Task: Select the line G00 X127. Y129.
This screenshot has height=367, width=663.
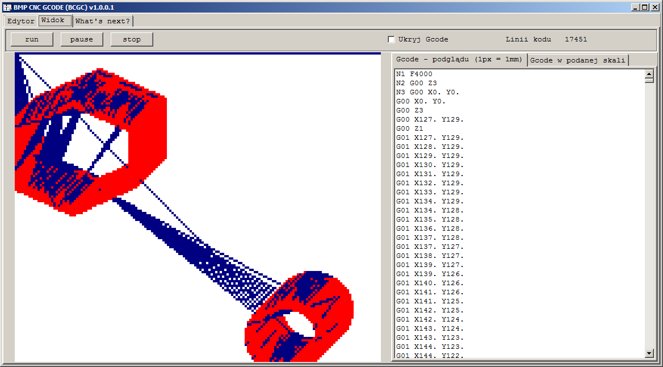Action: click(x=430, y=119)
